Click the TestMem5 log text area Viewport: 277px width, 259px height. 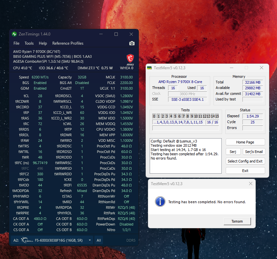point(186,156)
